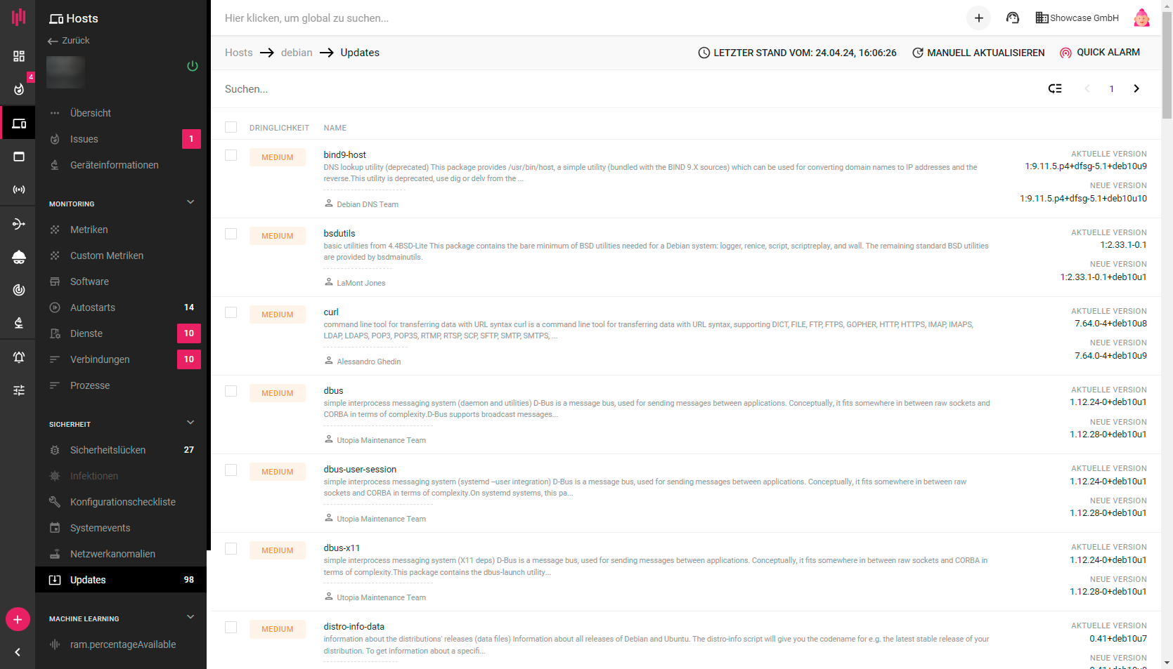
Task: Click Manuell Aktualisieren button
Action: 978,53
